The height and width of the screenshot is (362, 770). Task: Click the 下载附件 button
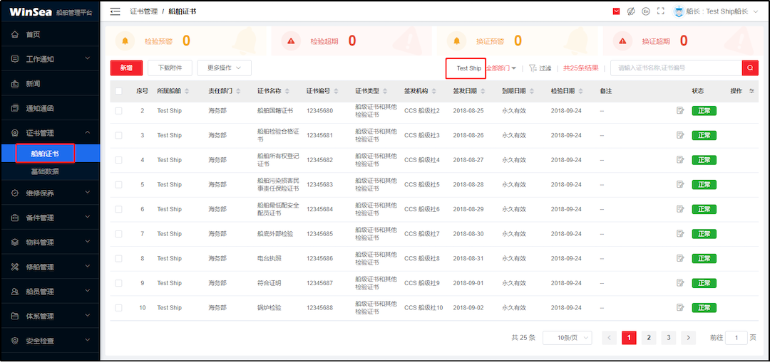coord(170,68)
